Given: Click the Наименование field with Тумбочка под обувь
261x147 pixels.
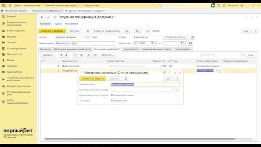Looking at the screenshot, I should (85, 43).
